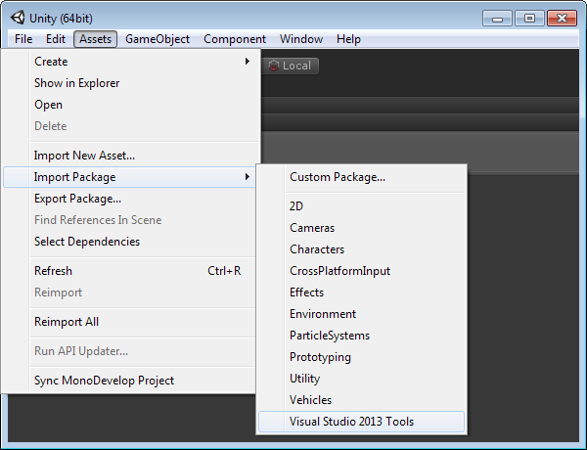The width and height of the screenshot is (587, 450).
Task: Choose Import New Asset...
Action: 131,156
